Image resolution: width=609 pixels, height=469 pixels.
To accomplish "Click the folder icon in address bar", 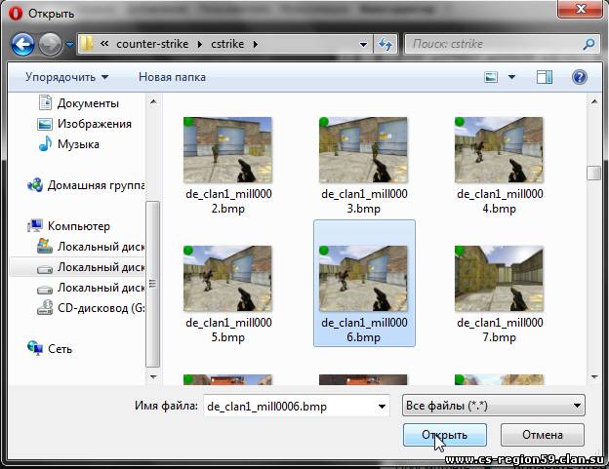I will [87, 44].
